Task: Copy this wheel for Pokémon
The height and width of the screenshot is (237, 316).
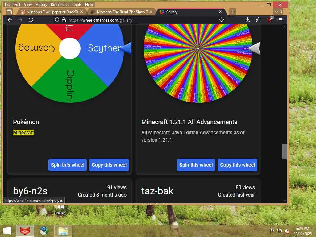Action: pyautogui.click(x=109, y=165)
